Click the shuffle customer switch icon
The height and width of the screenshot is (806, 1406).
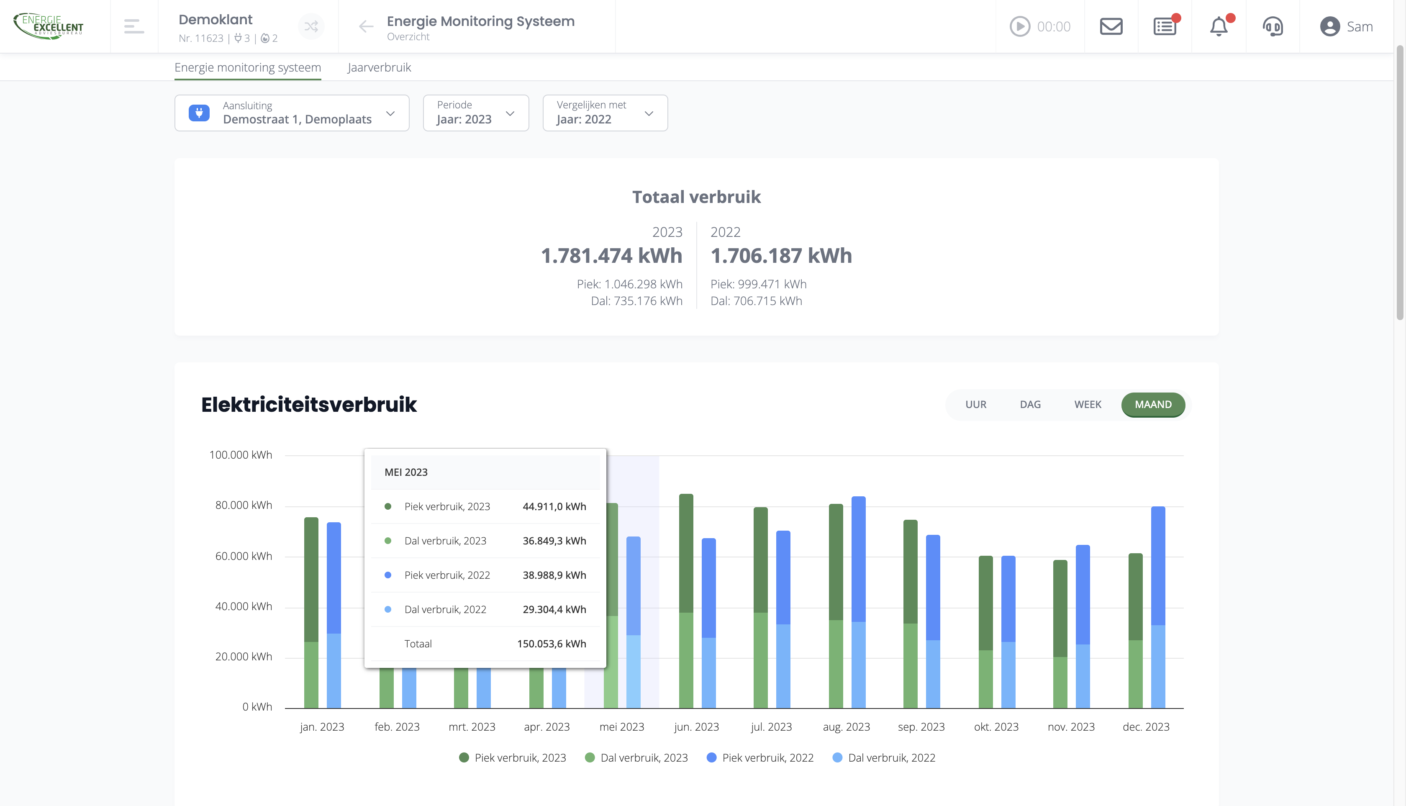click(311, 26)
